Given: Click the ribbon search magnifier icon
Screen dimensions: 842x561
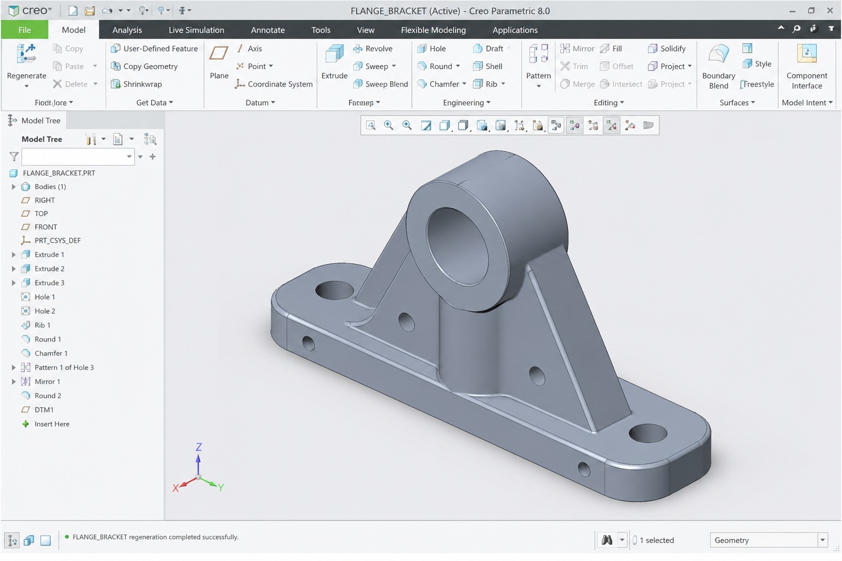Looking at the screenshot, I should coord(797,28).
